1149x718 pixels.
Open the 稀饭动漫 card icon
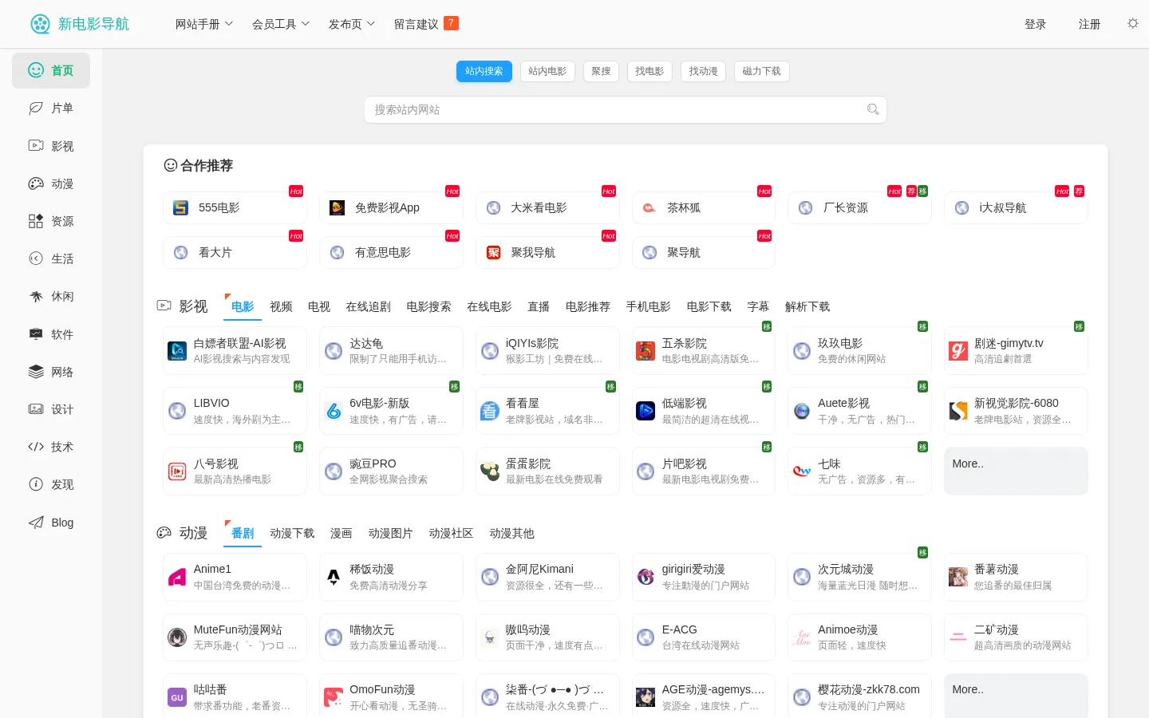coord(334,577)
